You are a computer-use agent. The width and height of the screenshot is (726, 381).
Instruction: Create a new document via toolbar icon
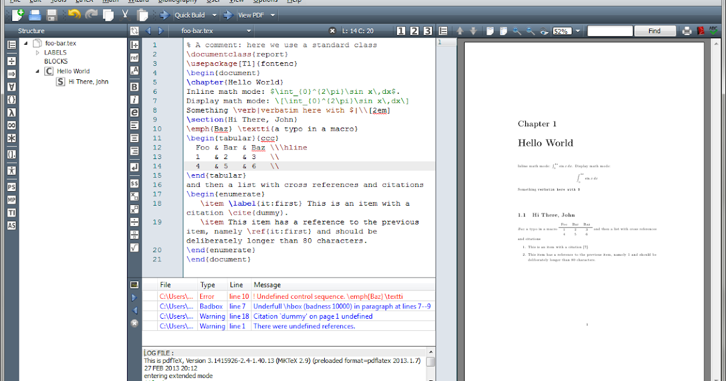(x=17, y=15)
